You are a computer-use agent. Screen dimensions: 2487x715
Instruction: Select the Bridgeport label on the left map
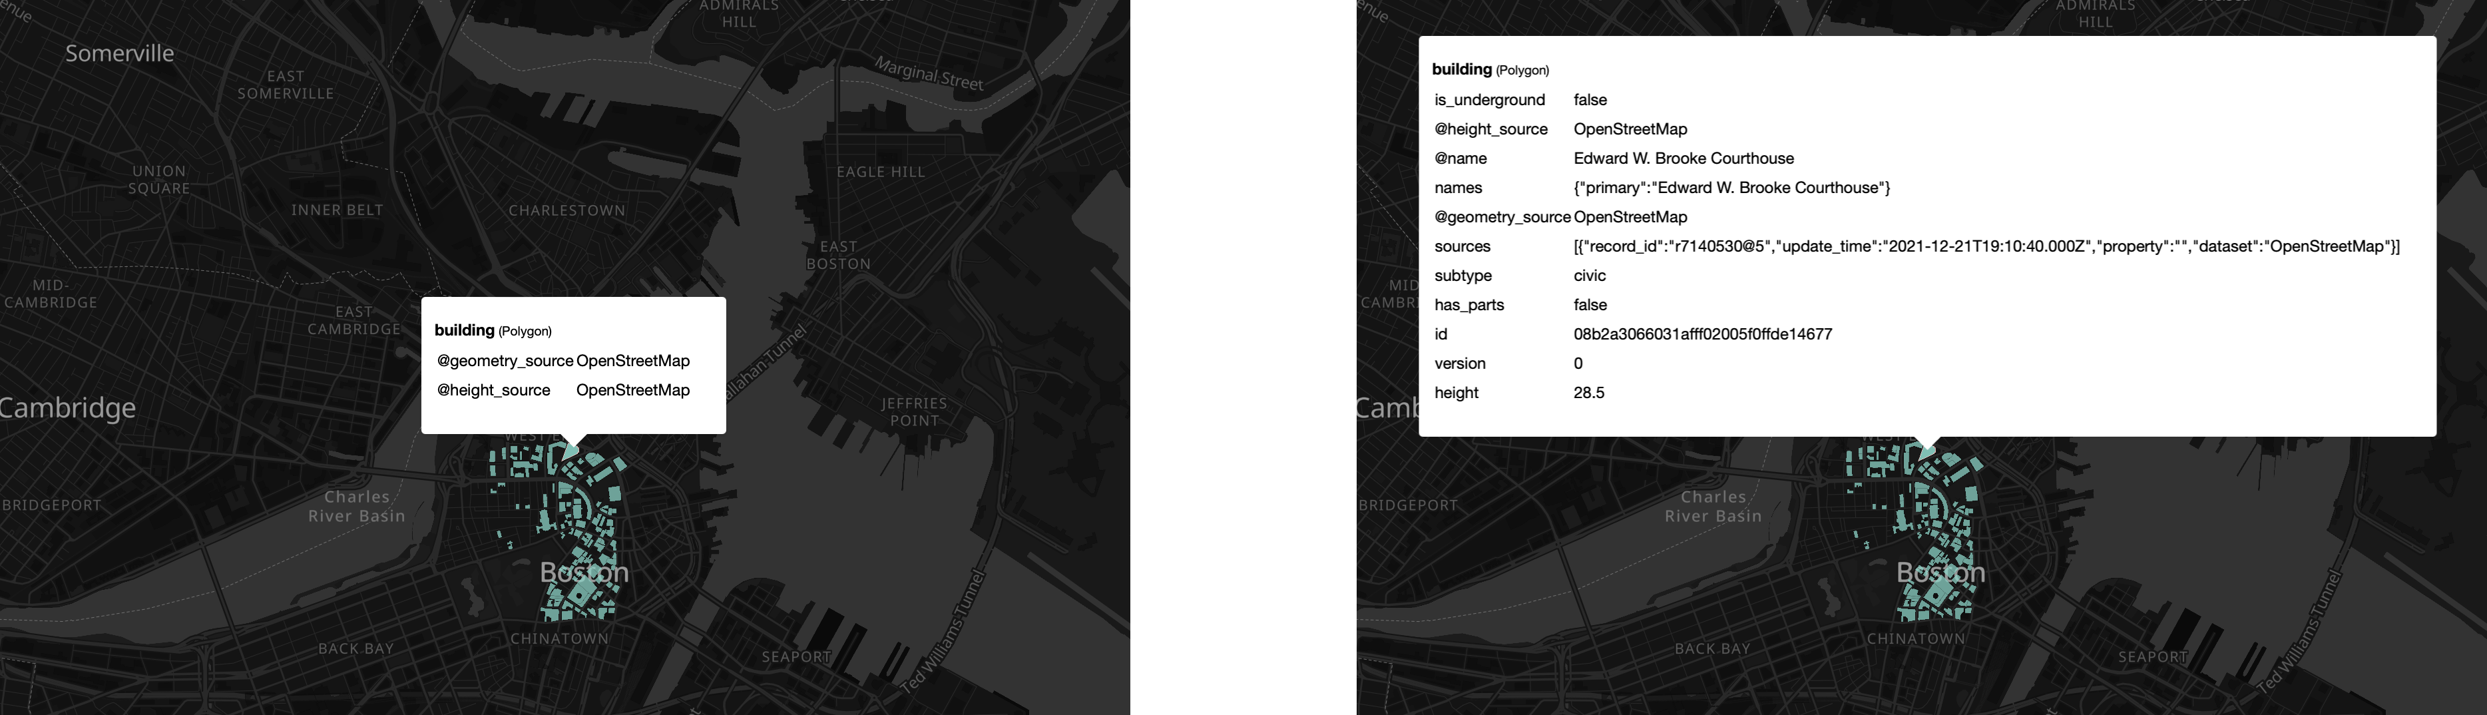click(52, 505)
